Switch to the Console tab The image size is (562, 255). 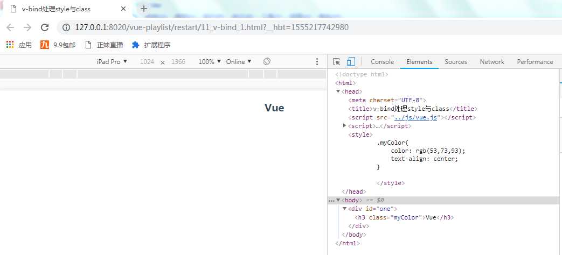coord(383,61)
